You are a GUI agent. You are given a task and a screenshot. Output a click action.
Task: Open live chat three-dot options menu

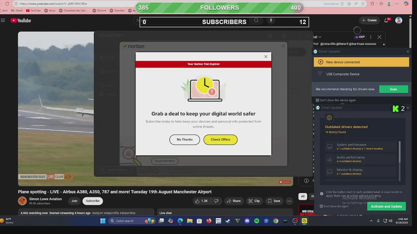coord(371,37)
